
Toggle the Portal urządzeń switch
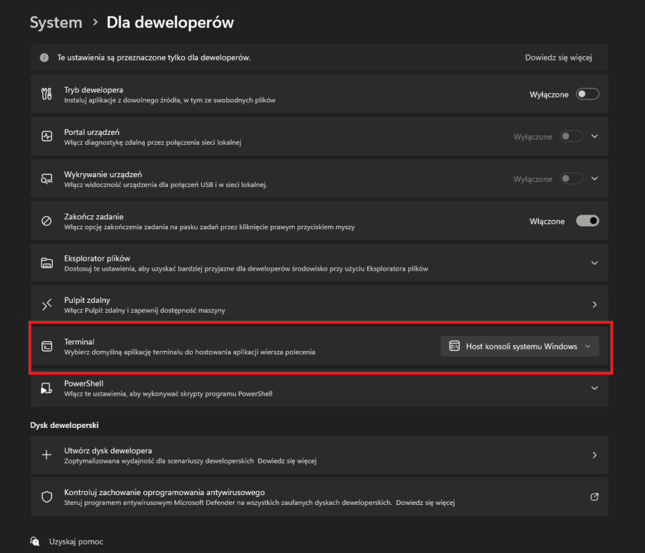[571, 136]
